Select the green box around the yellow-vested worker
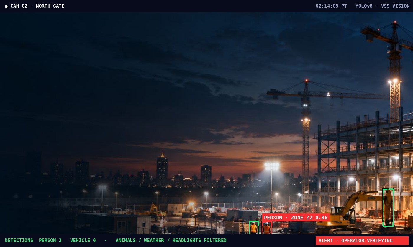 click(x=254, y=228)
